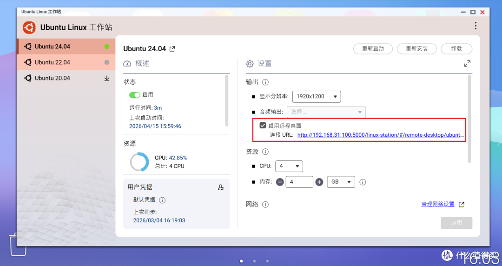The height and width of the screenshot is (266, 502).
Task: Open Ubuntu 24.04 in an external window
Action: (172, 49)
